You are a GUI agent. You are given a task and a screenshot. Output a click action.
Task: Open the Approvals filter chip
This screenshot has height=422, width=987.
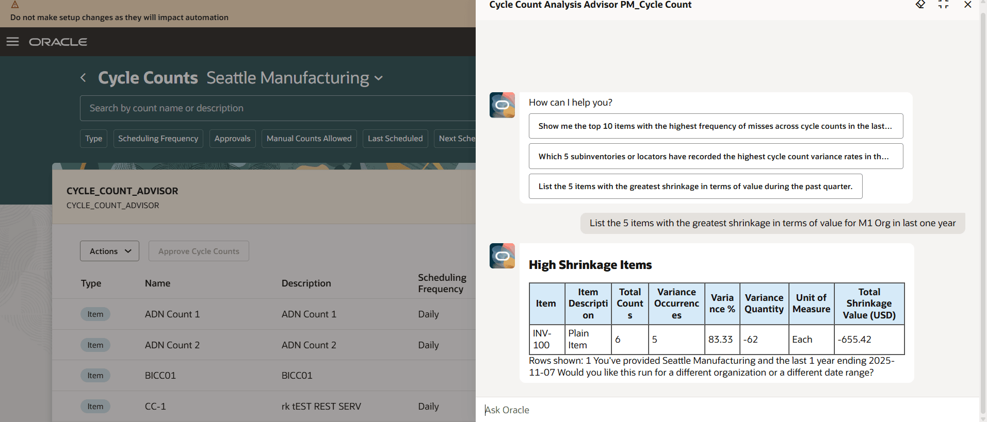tap(232, 139)
